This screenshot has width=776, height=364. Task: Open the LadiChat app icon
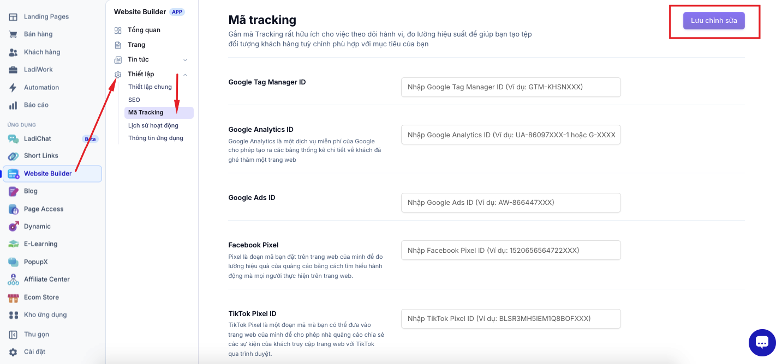click(x=13, y=139)
